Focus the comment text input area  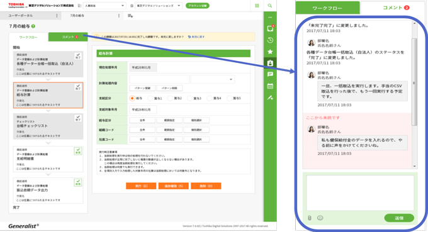(360, 193)
